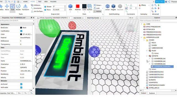Switch to the MELTDOWN script tab
Screen dimensions: 177x99
(x=77, y=18)
